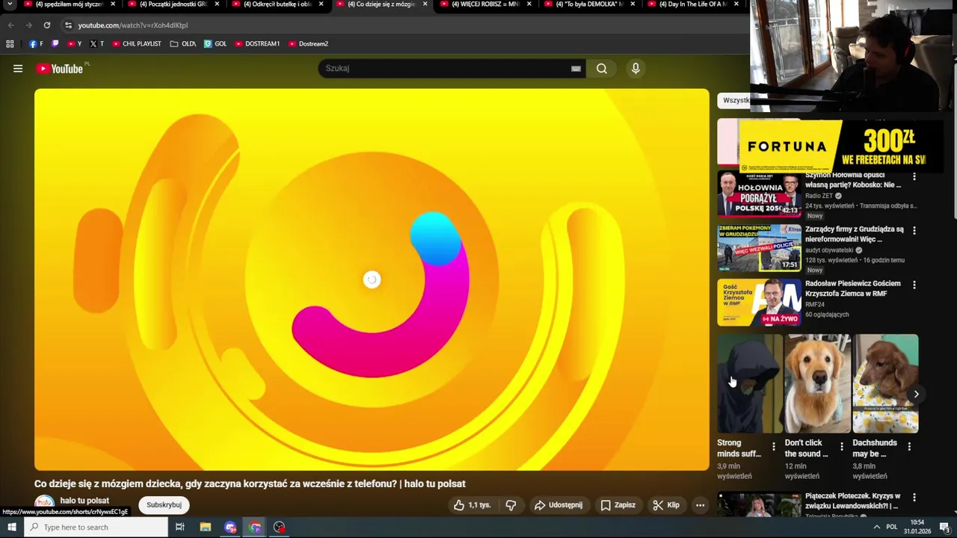Click the loading video player area

pyautogui.click(x=372, y=279)
